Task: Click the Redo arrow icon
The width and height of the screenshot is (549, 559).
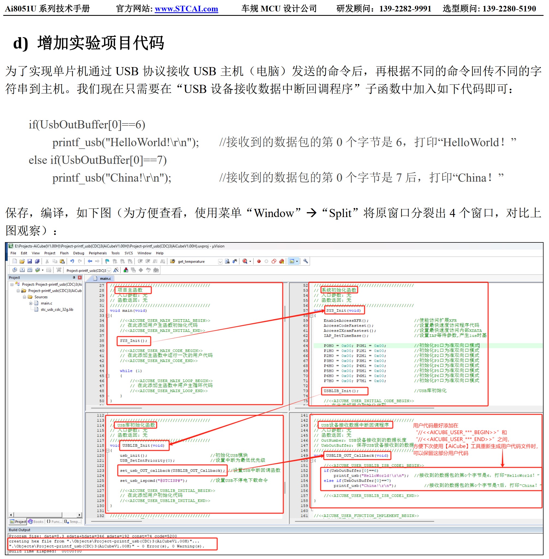Action: pyautogui.click(x=80, y=261)
